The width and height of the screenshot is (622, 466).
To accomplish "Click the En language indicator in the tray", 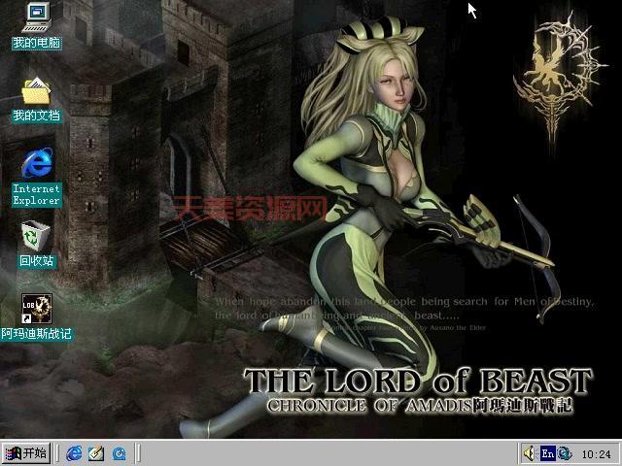I will click(x=547, y=453).
